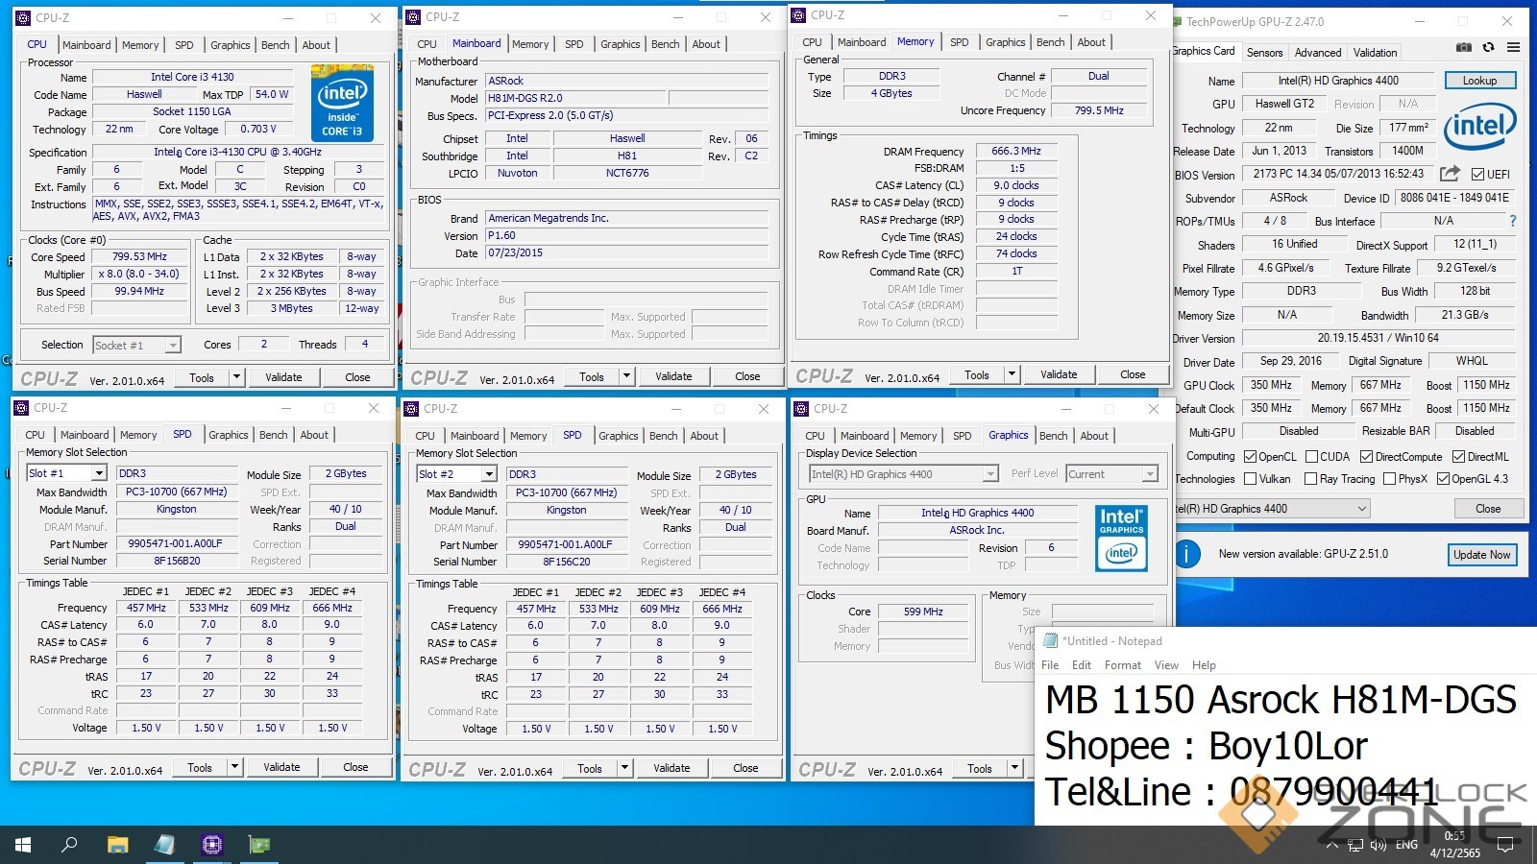Click the Lookup button
The width and height of the screenshot is (1537, 864).
tap(1479, 81)
